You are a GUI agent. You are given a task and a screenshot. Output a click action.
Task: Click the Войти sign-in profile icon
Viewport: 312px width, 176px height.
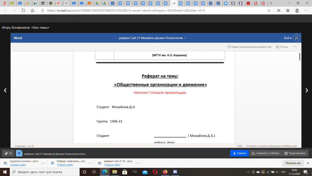point(296,38)
